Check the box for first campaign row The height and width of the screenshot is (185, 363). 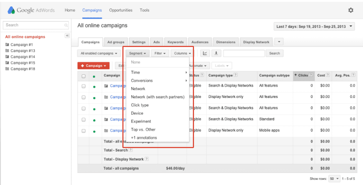pyautogui.click(x=84, y=87)
